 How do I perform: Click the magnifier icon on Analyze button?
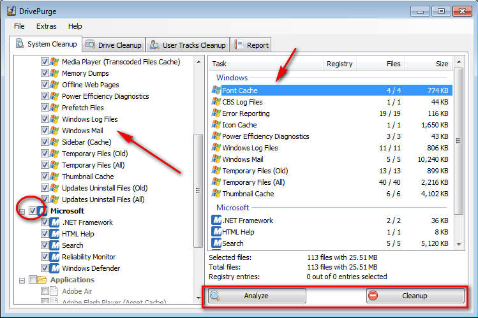(215, 296)
